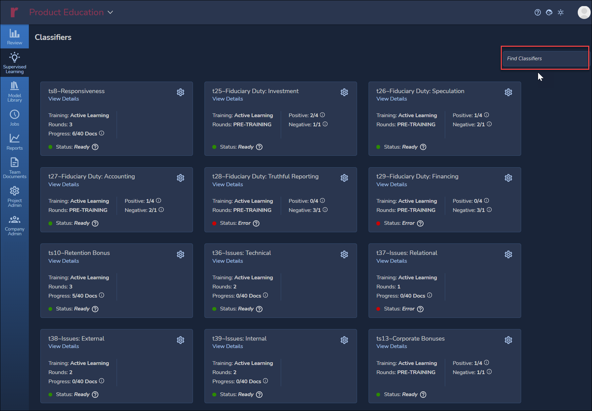Open settings gear for t37~Issues: Relational
The image size is (592, 411).
coord(508,254)
